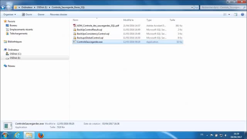Click the search magnifier icon
The height and width of the screenshot is (139, 247).
[244, 7]
